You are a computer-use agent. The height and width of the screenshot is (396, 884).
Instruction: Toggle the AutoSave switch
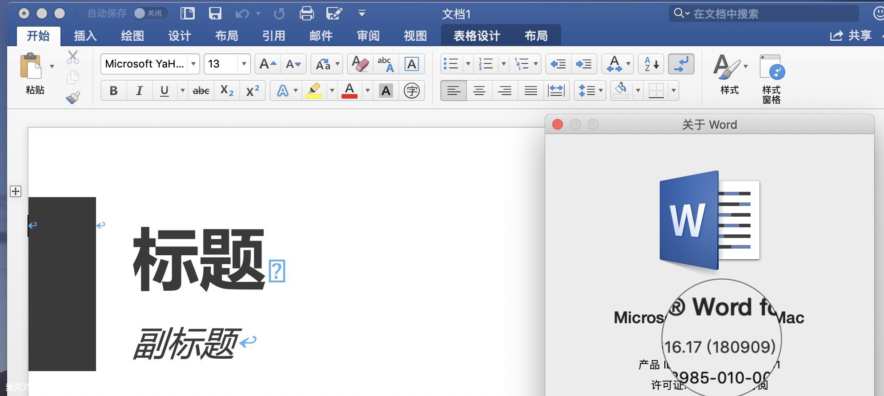point(150,14)
